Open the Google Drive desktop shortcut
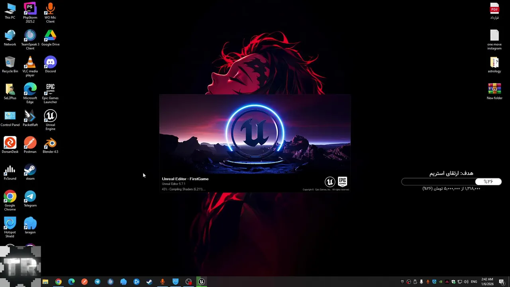Image resolution: width=510 pixels, height=287 pixels. click(50, 38)
